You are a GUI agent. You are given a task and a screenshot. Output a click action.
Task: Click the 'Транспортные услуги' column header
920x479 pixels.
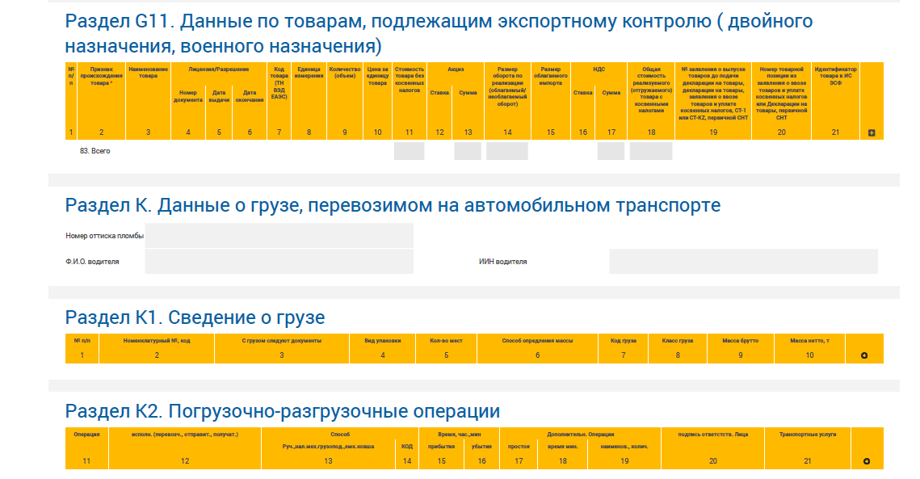click(808, 435)
